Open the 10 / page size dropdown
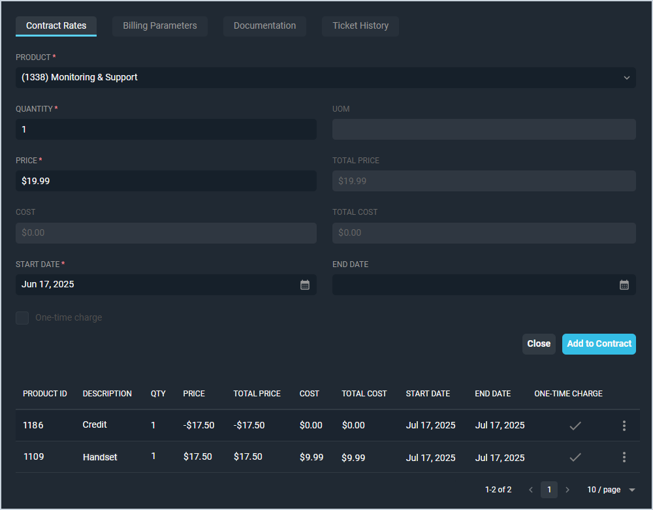 611,490
